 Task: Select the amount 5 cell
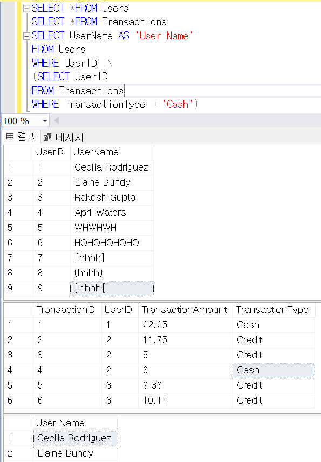tap(186, 355)
